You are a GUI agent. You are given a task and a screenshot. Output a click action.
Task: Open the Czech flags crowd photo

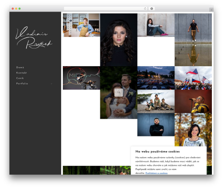coord(193,78)
